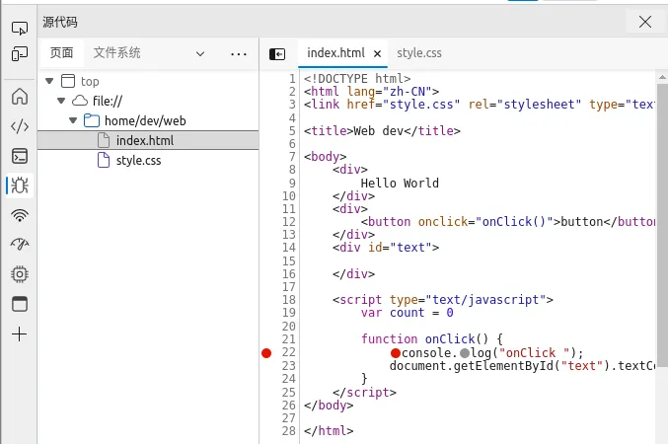
Task: Click the inspect element tool icon
Action: coord(20,29)
